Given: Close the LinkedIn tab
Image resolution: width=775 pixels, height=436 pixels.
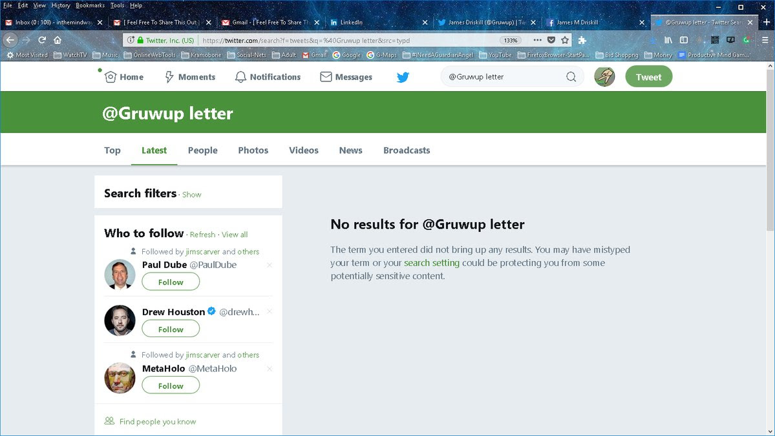Looking at the screenshot, I should (425, 22).
